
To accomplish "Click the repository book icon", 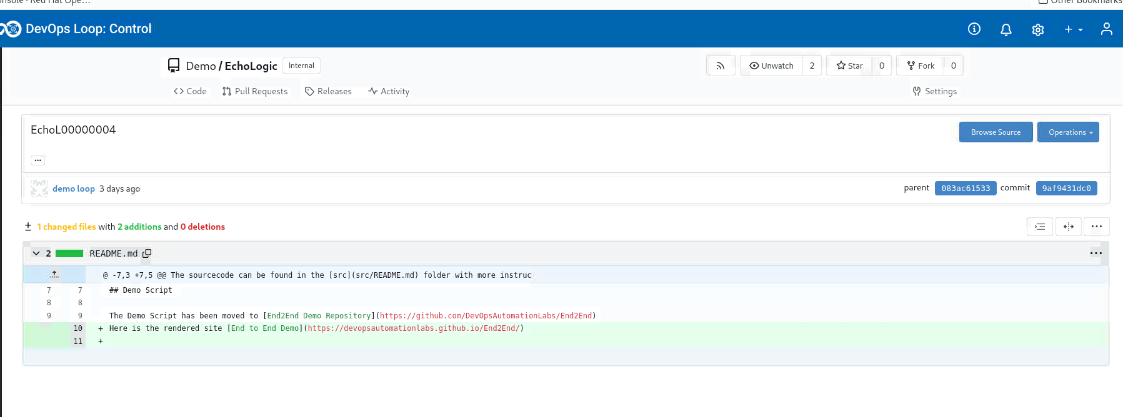I will tap(174, 66).
